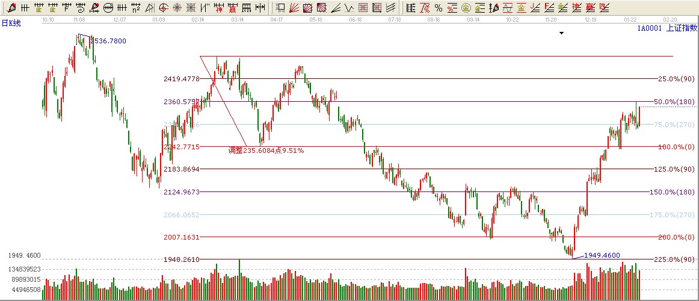Select the red spiral circle tool
Viewport: 699px width, 301px height.
tap(163, 8)
